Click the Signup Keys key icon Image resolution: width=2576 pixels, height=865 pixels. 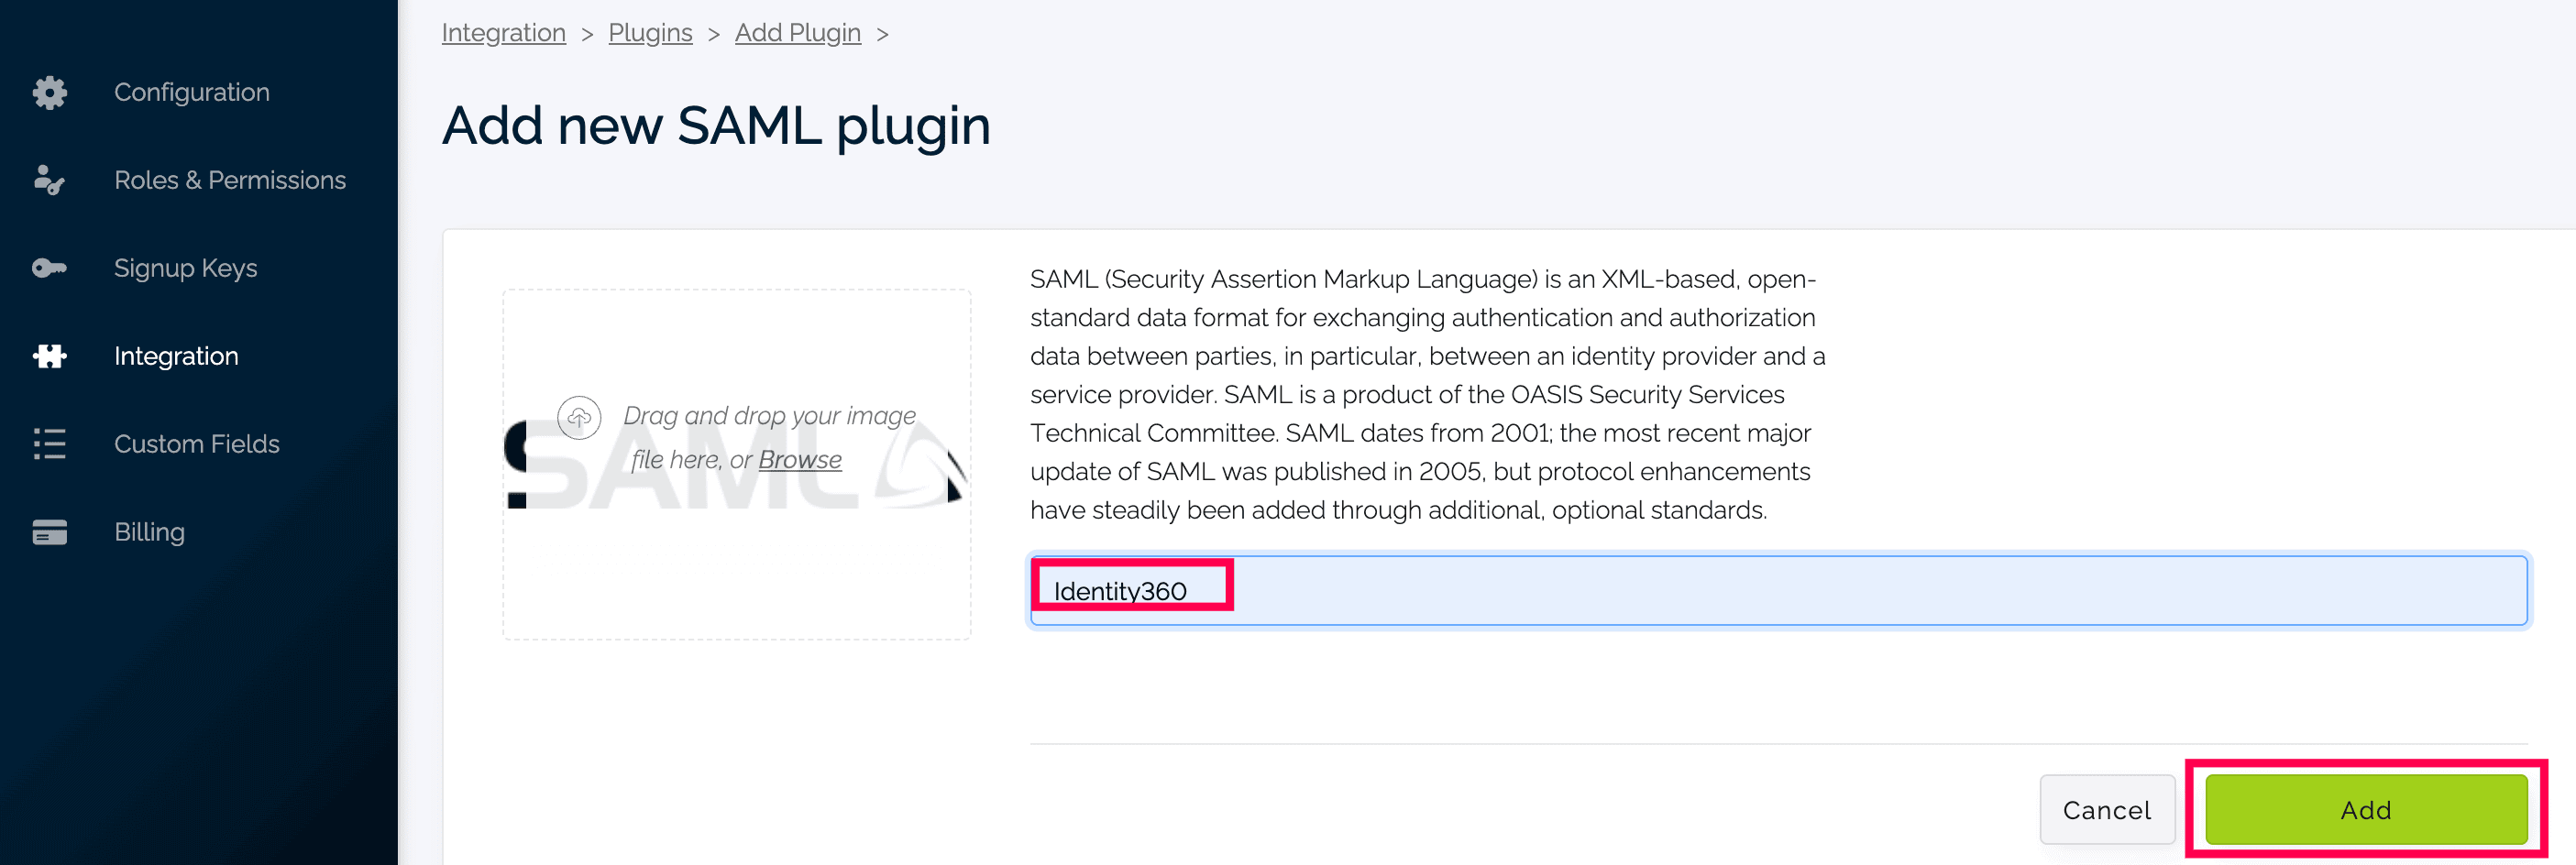click(49, 268)
